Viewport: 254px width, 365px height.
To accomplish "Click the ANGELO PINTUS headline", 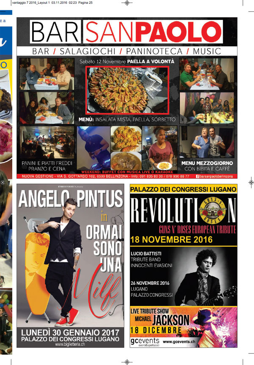I will (x=71, y=199).
